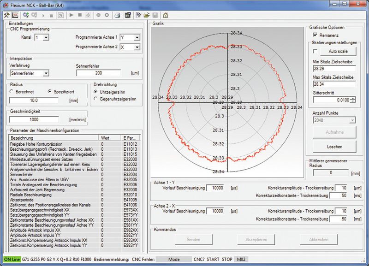Click the colored gears connect icon

26,15
